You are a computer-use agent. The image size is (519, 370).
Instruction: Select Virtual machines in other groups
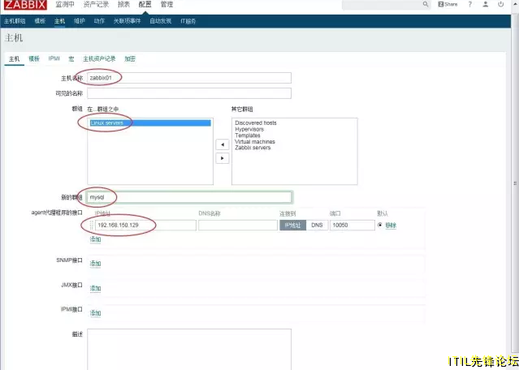point(255,141)
